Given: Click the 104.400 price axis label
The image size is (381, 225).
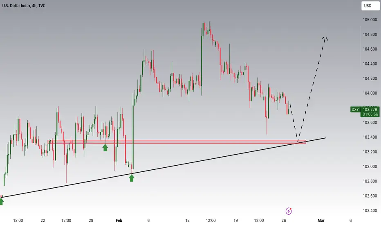Looking at the screenshot, I should 370,64.
